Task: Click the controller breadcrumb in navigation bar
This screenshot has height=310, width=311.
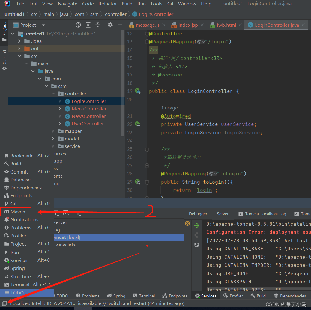Action: click(x=116, y=14)
